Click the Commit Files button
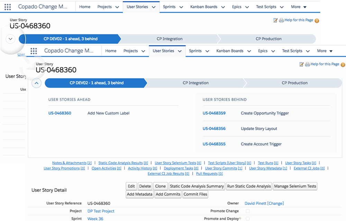 (x=195, y=194)
